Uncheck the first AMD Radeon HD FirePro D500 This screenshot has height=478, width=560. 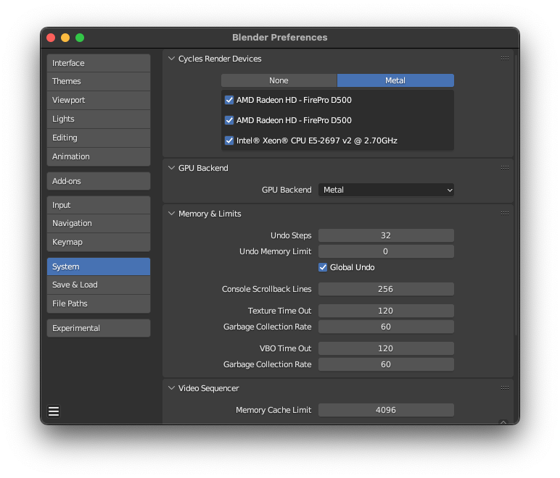[x=229, y=100]
